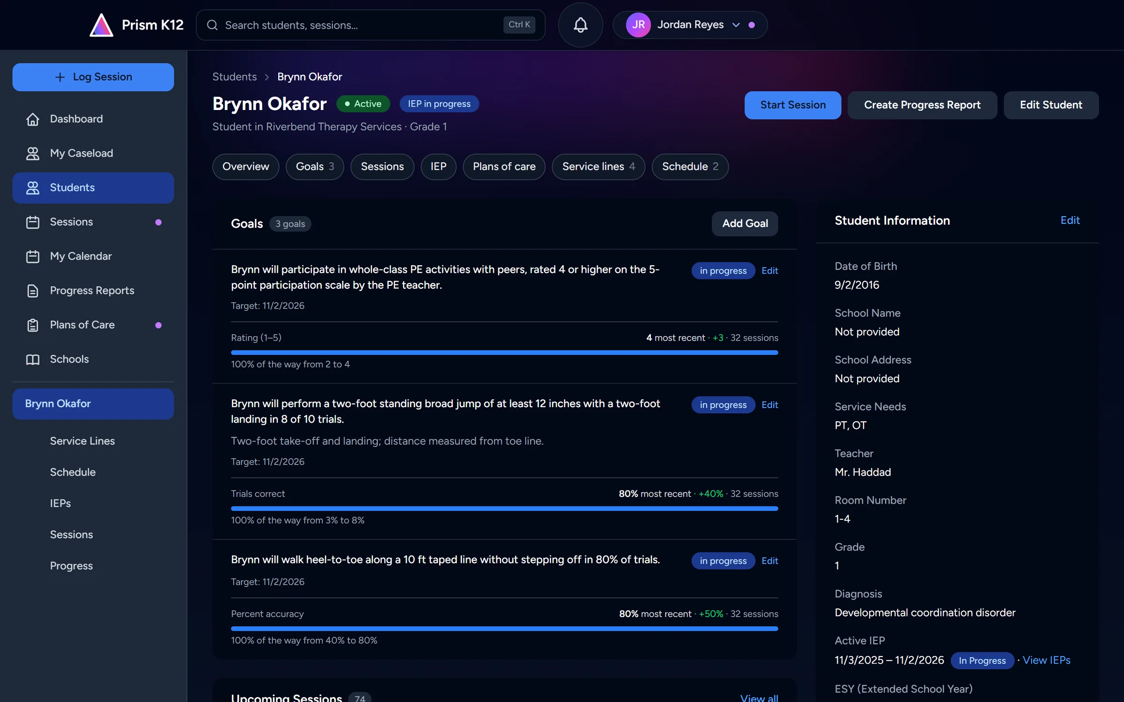Click the plus icon on Log Session

[60, 77]
